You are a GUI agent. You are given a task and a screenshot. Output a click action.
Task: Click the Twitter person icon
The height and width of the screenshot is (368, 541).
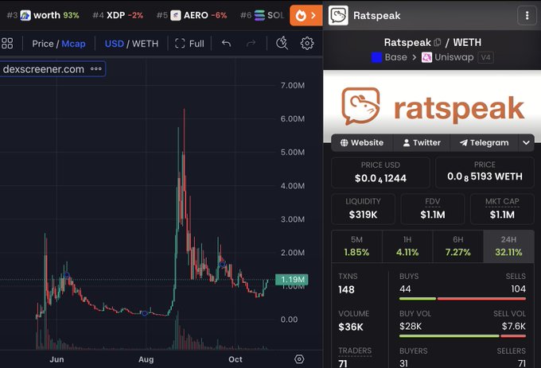click(407, 142)
